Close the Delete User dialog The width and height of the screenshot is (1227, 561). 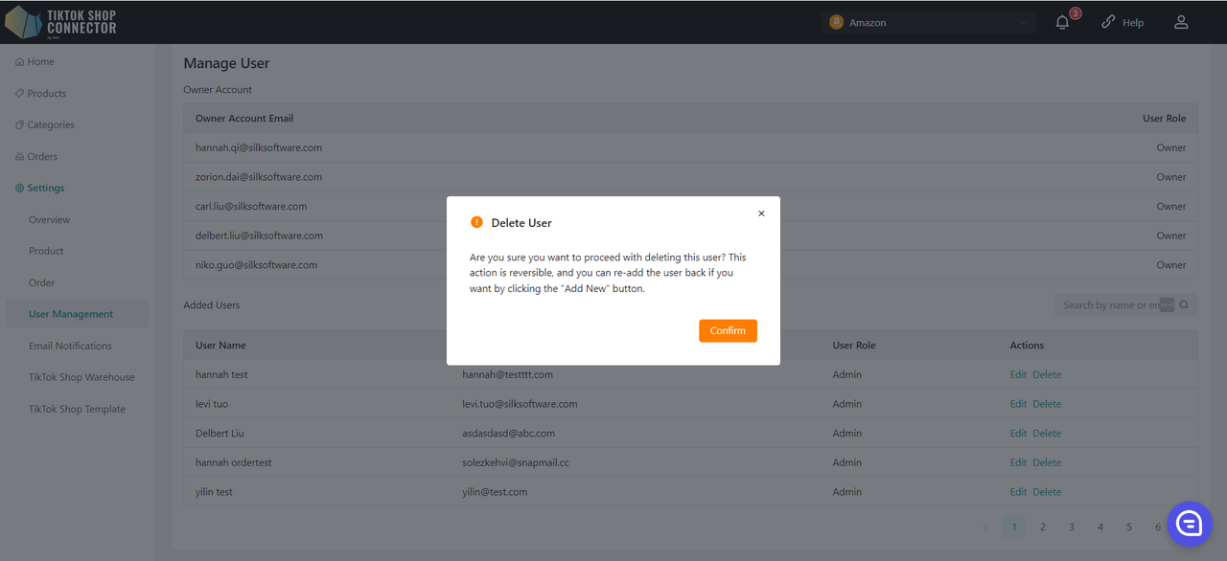761,213
